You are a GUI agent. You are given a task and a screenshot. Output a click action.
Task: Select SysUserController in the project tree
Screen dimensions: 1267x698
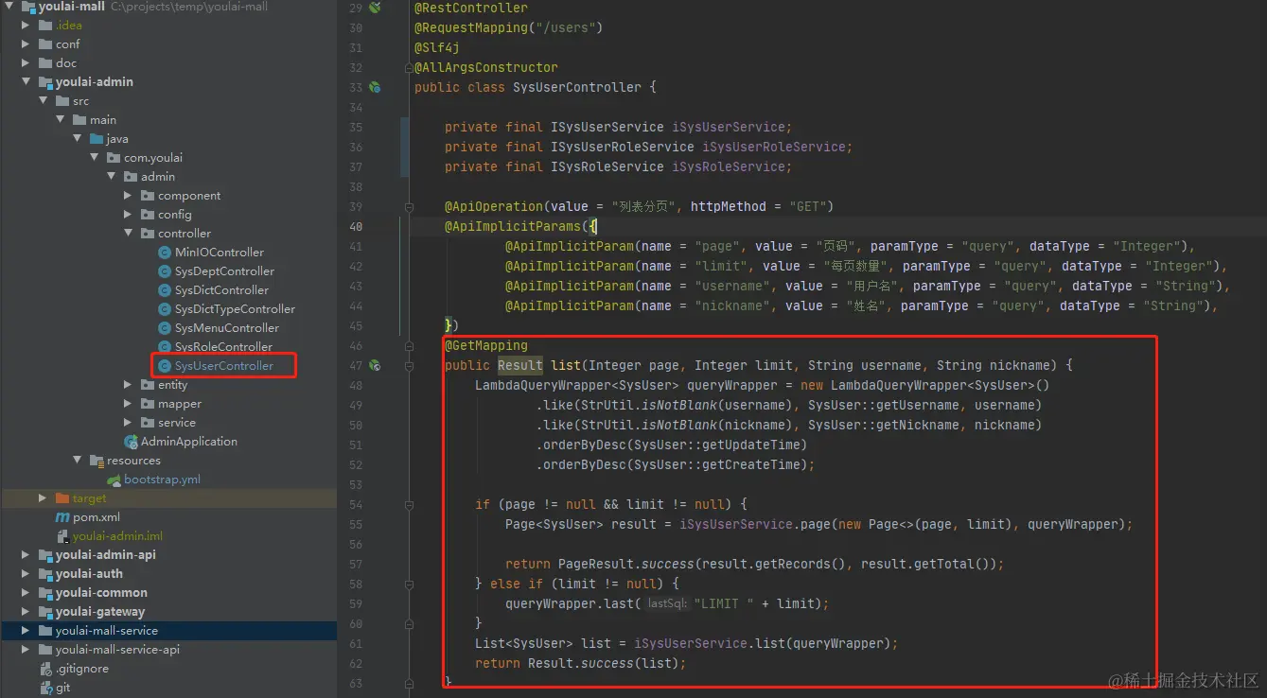click(x=224, y=366)
